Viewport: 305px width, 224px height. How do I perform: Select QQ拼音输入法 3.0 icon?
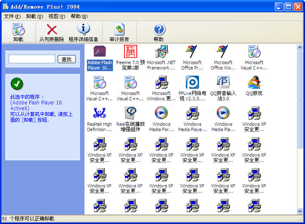tap(223, 83)
